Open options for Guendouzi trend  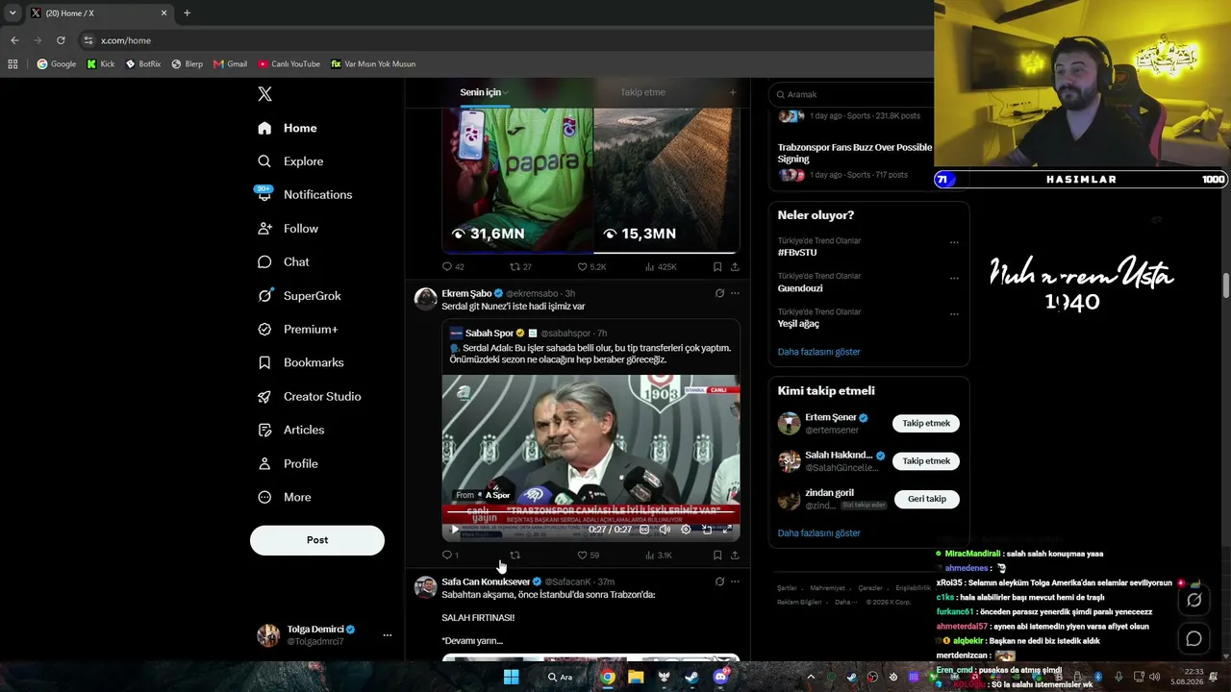click(954, 278)
